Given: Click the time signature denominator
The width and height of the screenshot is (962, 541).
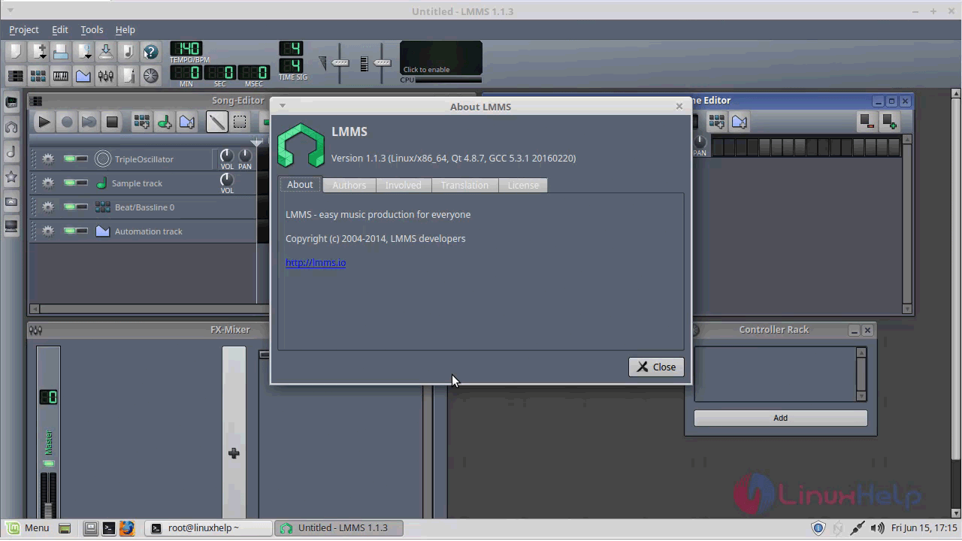Looking at the screenshot, I should pyautogui.click(x=291, y=66).
